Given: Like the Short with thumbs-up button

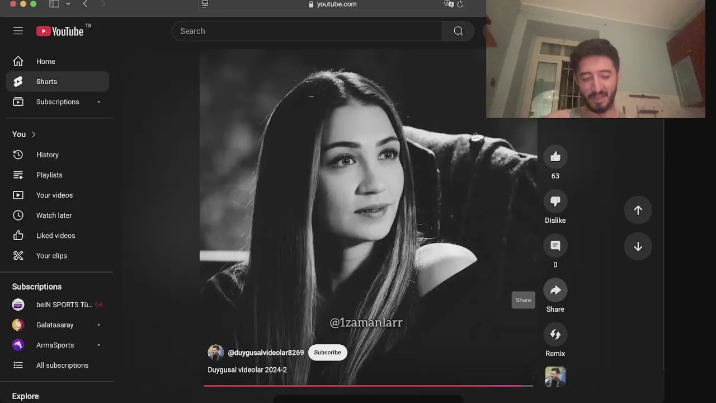Looking at the screenshot, I should (555, 157).
